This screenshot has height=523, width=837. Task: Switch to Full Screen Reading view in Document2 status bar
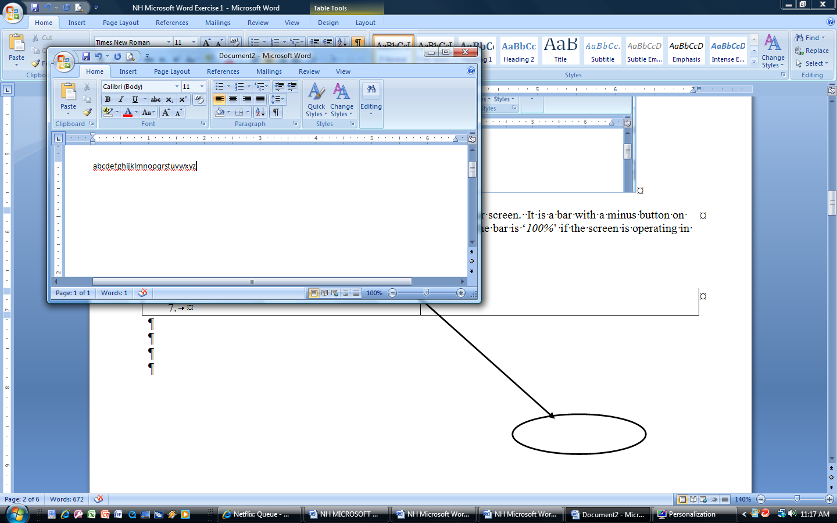pos(324,293)
